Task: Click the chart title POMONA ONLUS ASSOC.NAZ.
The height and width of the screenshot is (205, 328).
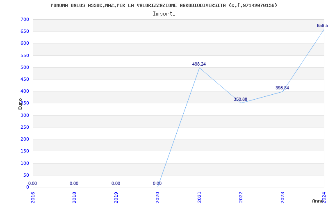Action: pyautogui.click(x=164, y=5)
